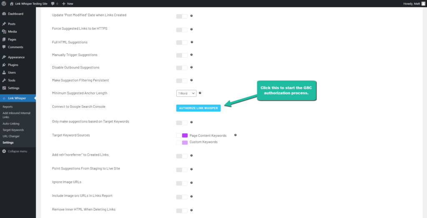
Task: Click help icon for Add rel noreferrer
Action: (191, 155)
